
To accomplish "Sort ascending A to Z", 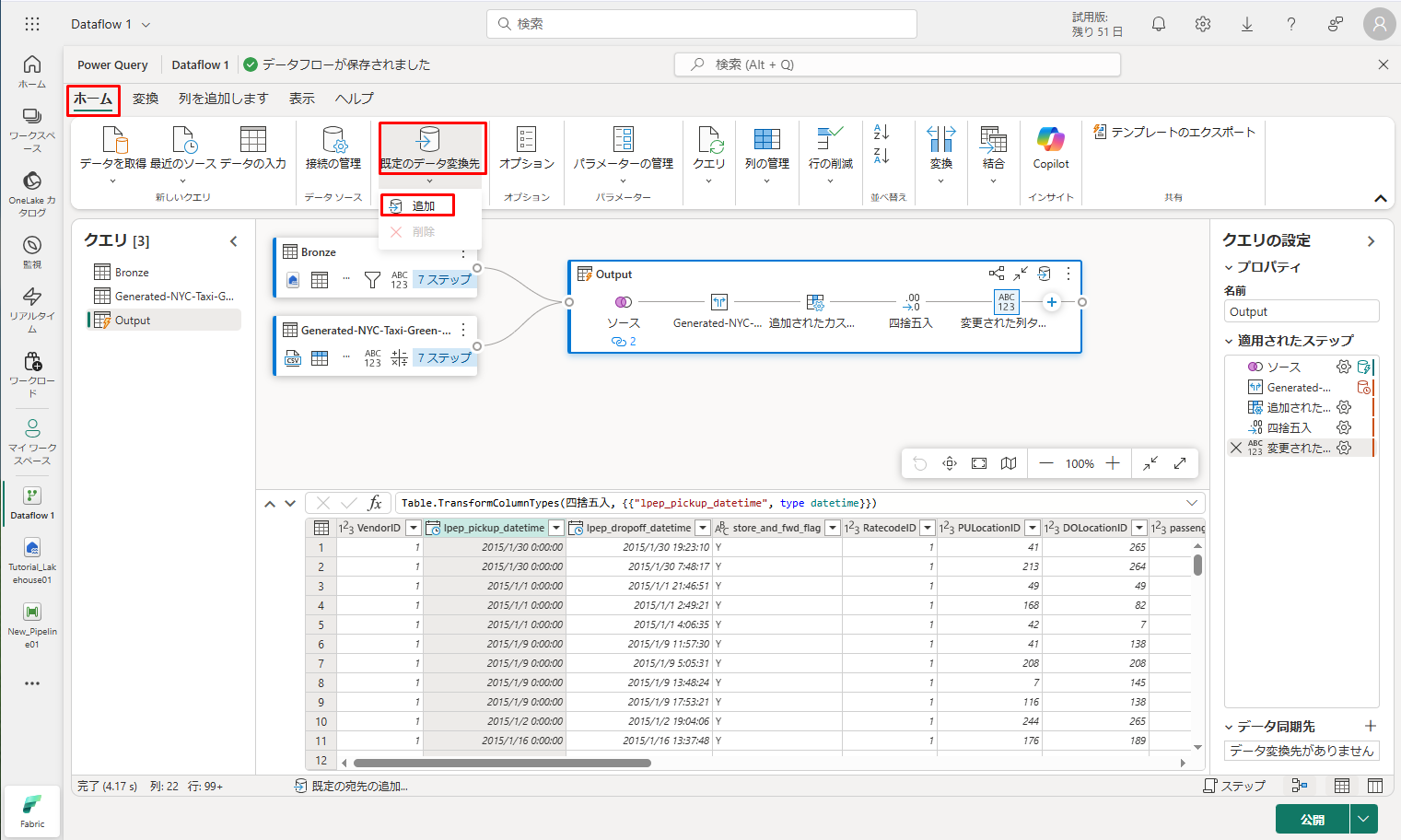I will coord(881,134).
